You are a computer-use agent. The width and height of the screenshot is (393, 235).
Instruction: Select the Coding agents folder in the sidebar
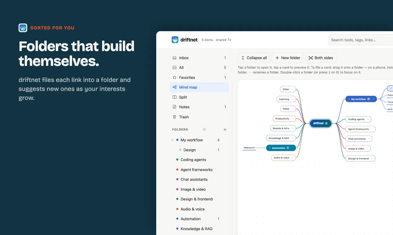pos(199,160)
